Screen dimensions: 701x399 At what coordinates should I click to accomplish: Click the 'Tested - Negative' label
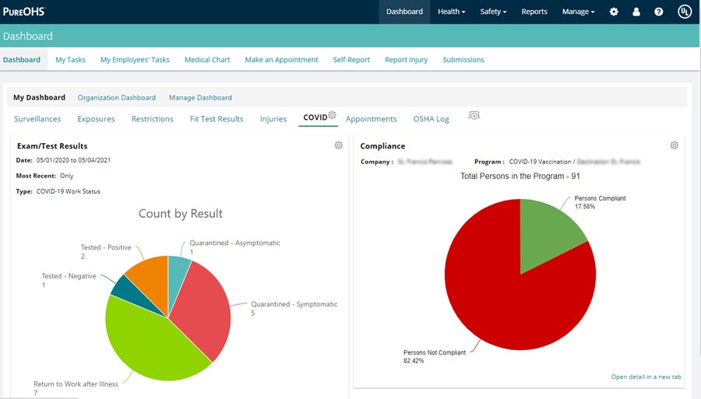[69, 276]
